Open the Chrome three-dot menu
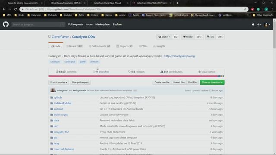 click(272, 9)
